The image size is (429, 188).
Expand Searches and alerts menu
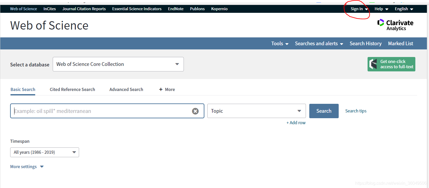pos(319,44)
